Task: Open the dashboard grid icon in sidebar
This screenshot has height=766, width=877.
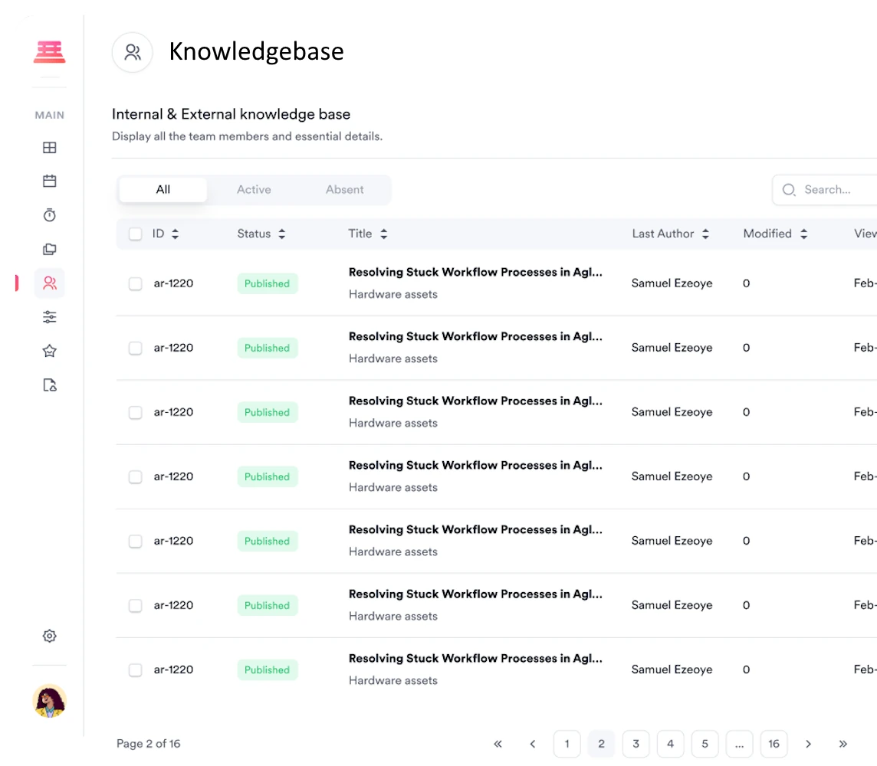Action: coord(50,148)
